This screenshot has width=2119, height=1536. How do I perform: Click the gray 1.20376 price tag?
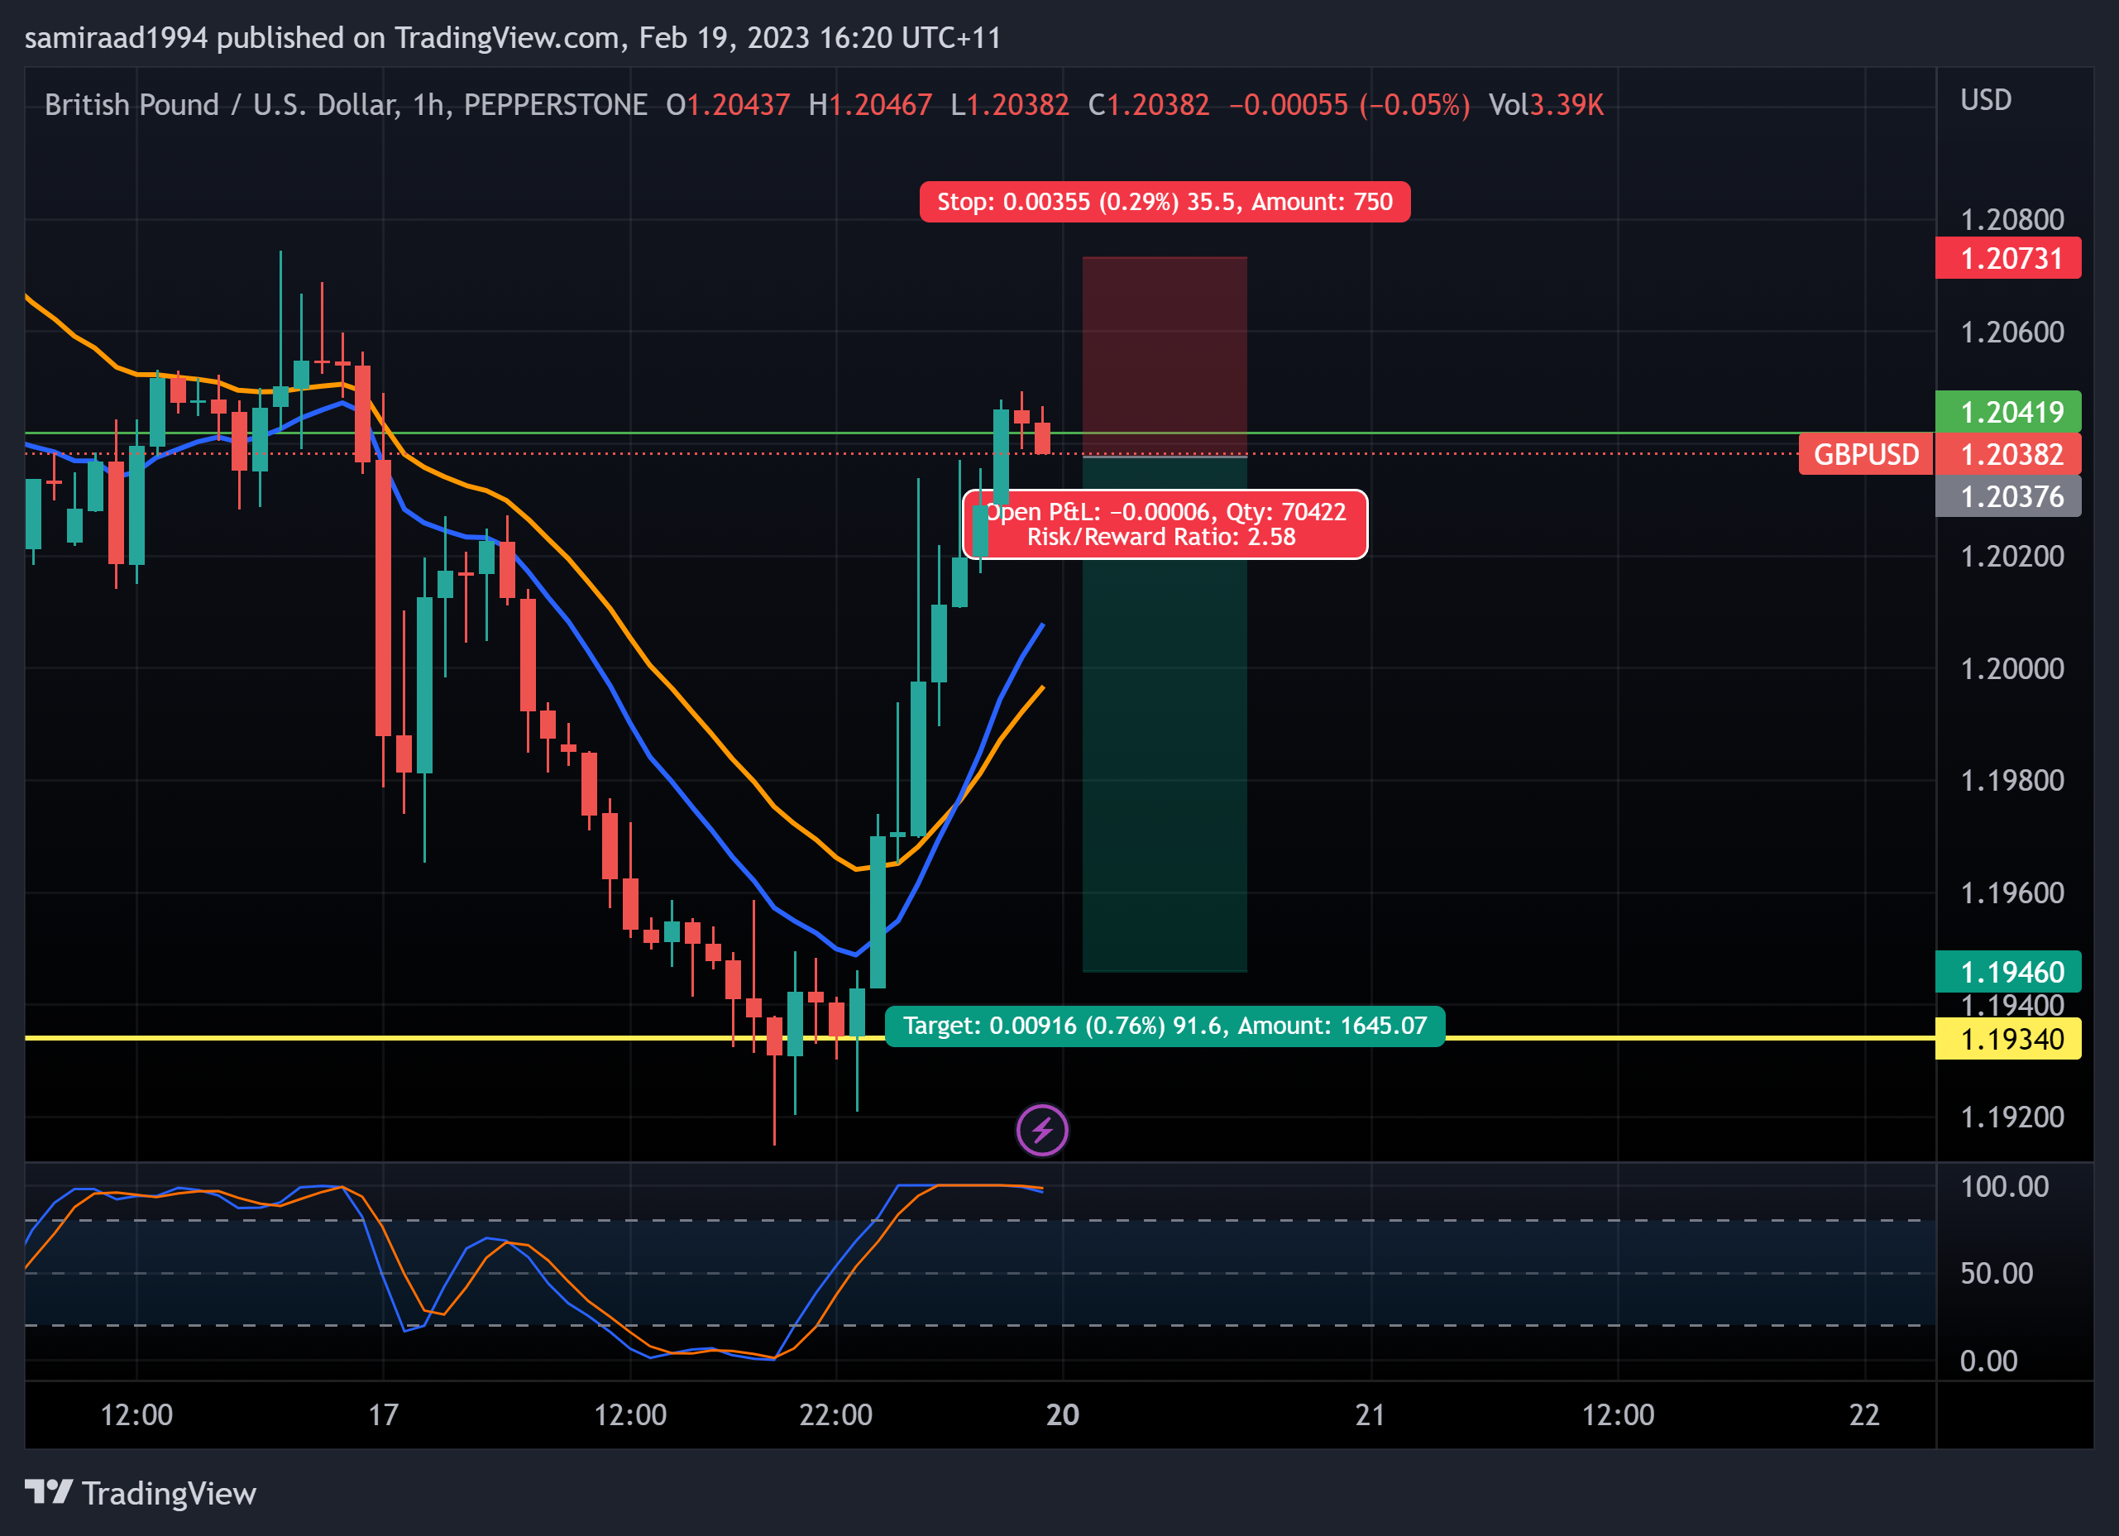pyautogui.click(x=2009, y=496)
